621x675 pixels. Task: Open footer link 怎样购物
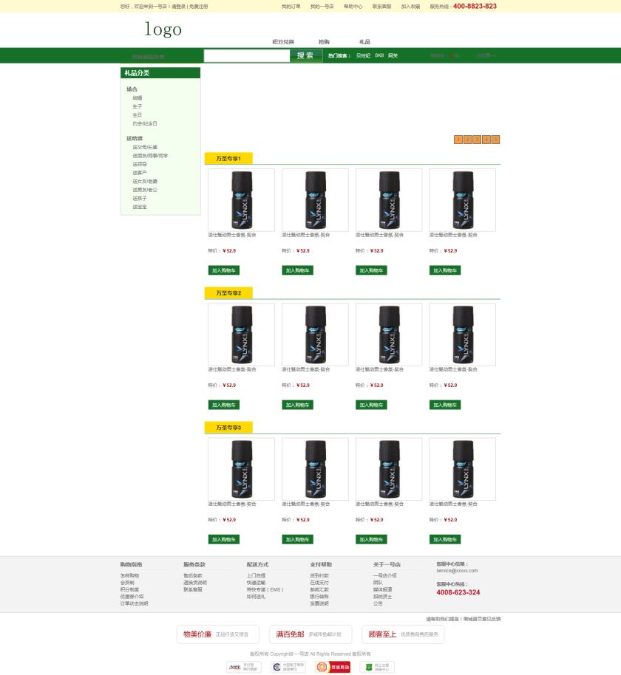click(x=129, y=575)
